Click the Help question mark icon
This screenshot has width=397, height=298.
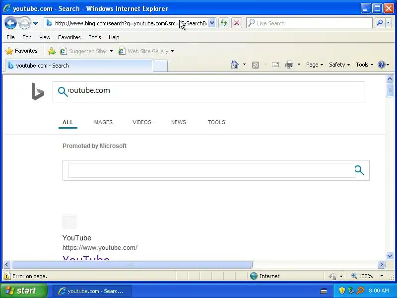pos(381,65)
